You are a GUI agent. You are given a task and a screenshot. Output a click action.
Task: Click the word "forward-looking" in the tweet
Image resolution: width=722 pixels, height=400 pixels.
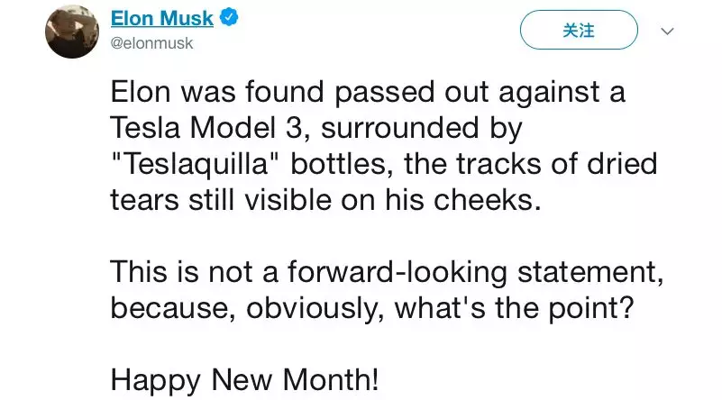click(x=398, y=272)
